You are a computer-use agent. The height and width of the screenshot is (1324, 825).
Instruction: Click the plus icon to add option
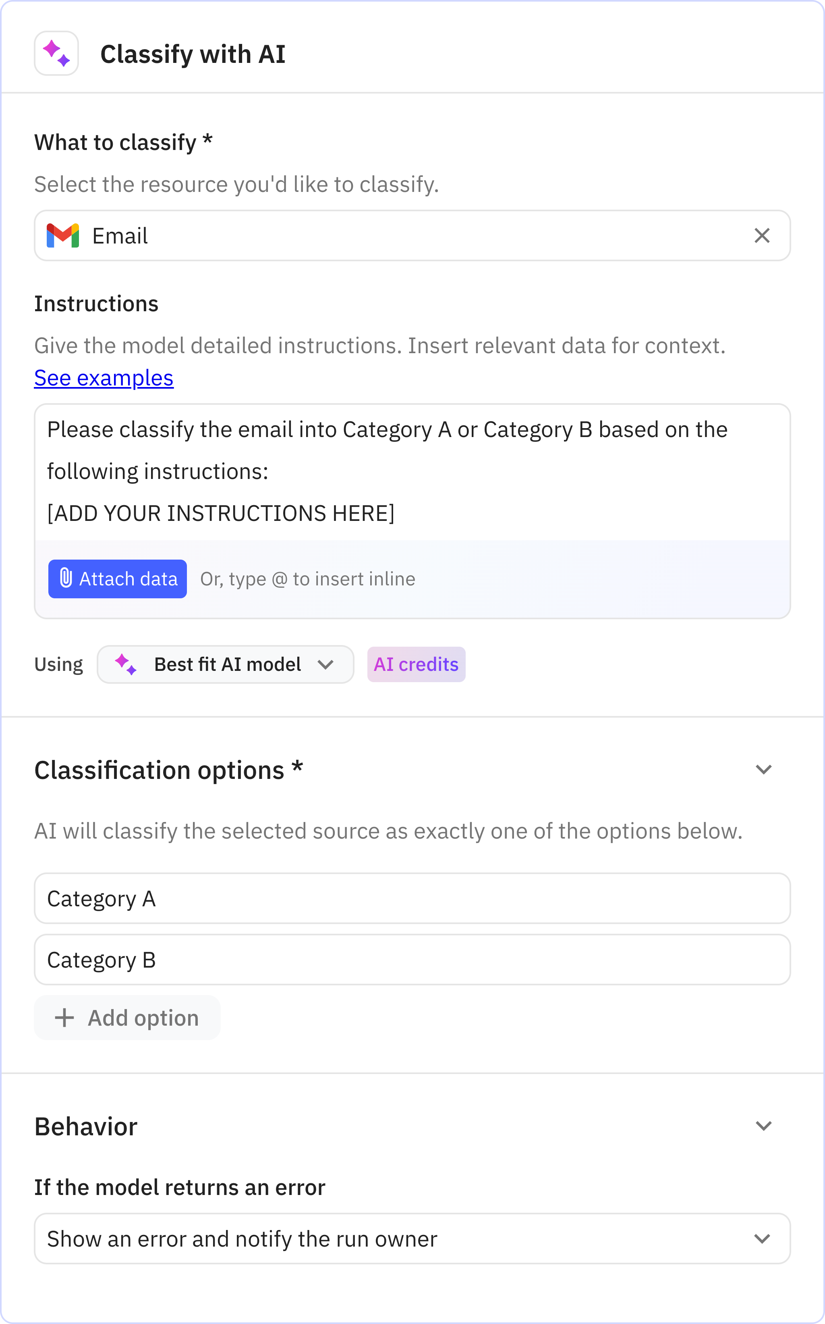[64, 1018]
